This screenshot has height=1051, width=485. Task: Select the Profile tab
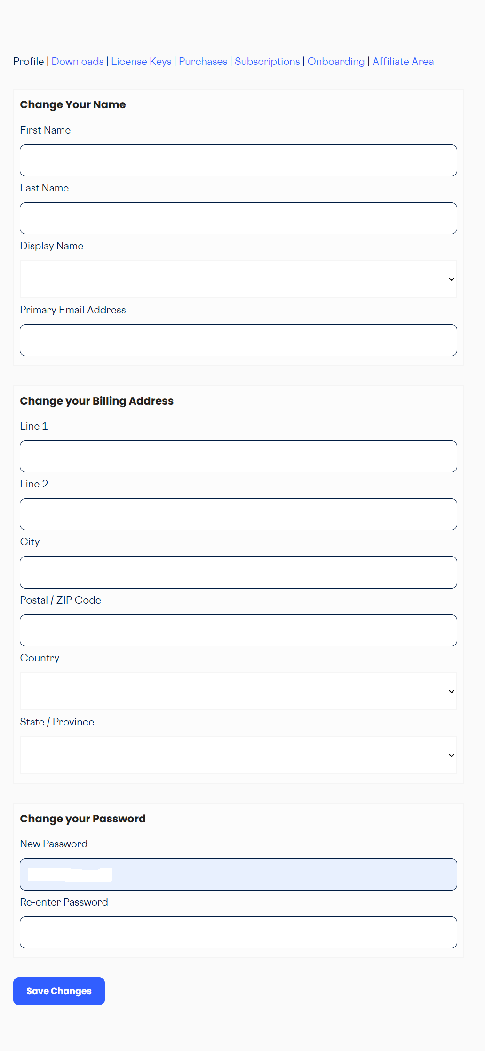[29, 62]
